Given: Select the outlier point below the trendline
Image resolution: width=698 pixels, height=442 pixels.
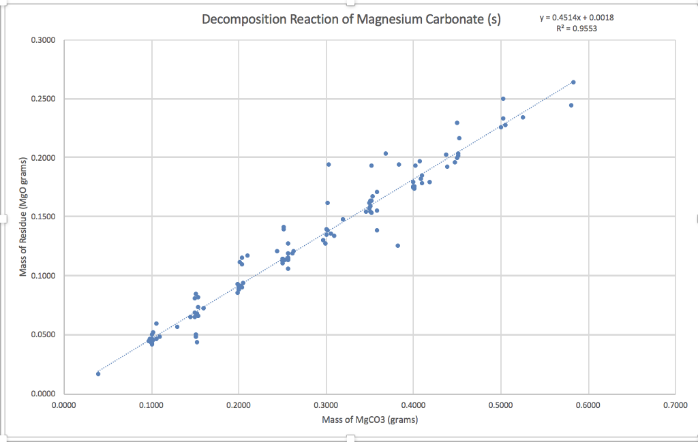Looking at the screenshot, I should coord(397,247).
